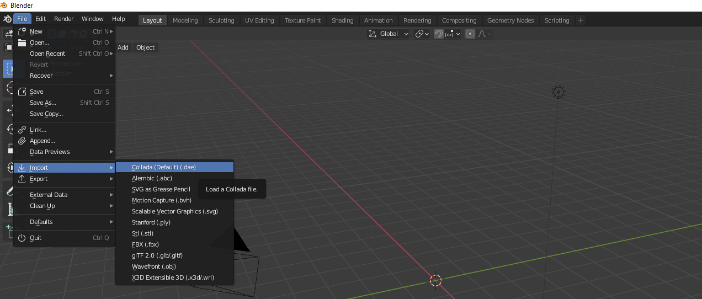Select Scalable Vector Graphics (.svg) import
The width and height of the screenshot is (702, 299).
[174, 211]
